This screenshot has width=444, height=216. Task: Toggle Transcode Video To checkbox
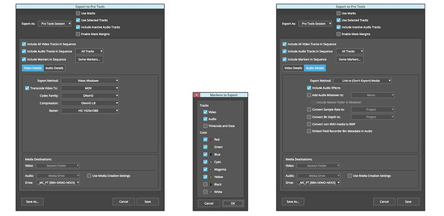tap(27, 88)
